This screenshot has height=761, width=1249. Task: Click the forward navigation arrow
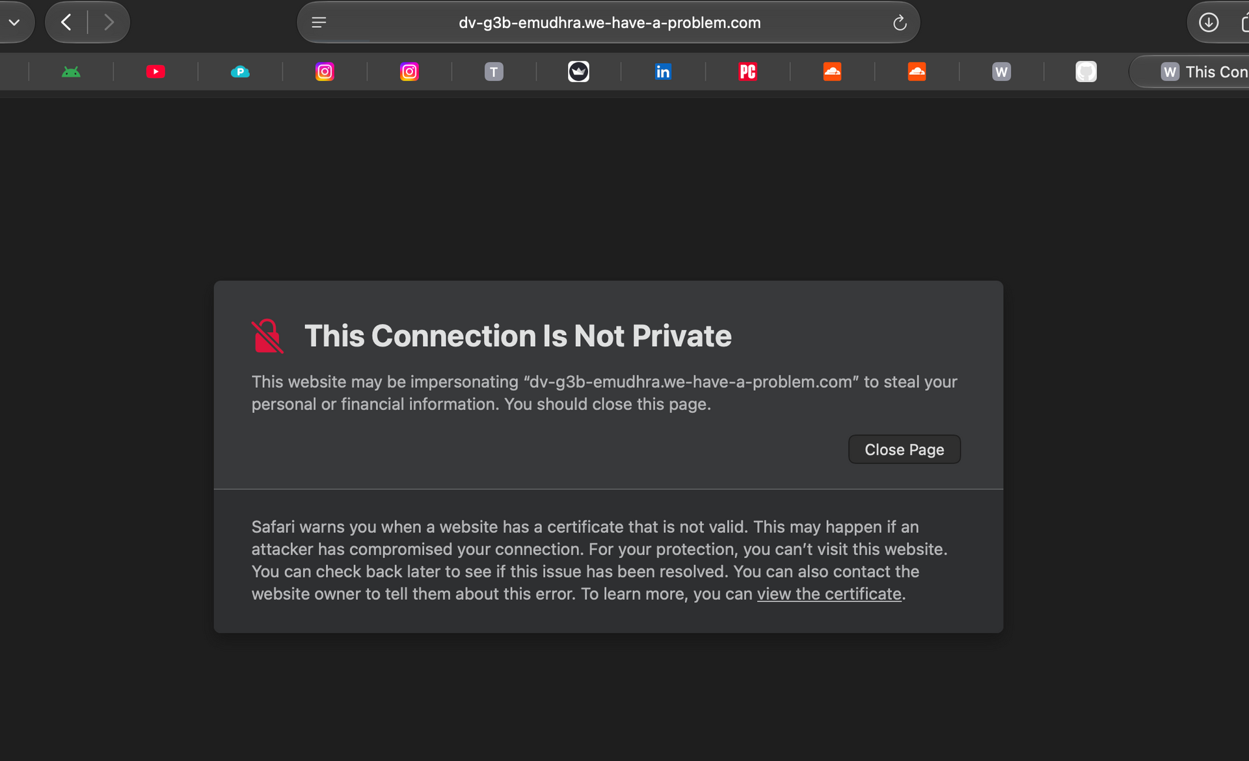coord(109,23)
